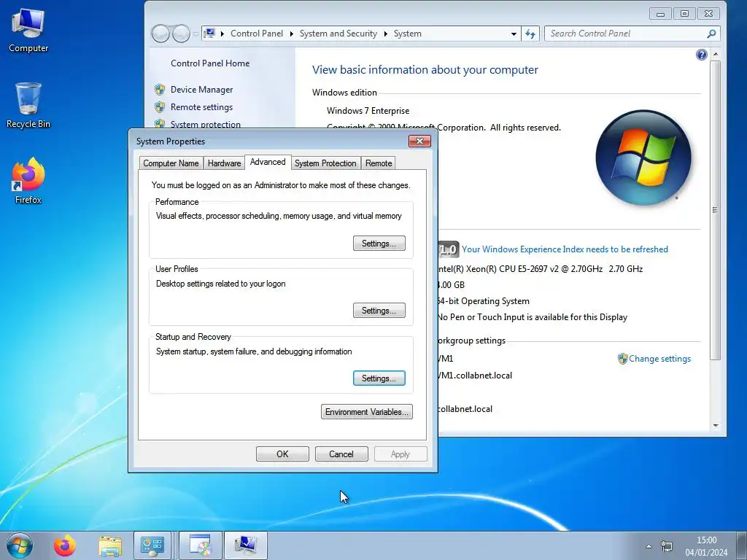Image resolution: width=747 pixels, height=560 pixels.
Task: Expand the arrow after Control Panel breadcrumb
Action: (291, 34)
